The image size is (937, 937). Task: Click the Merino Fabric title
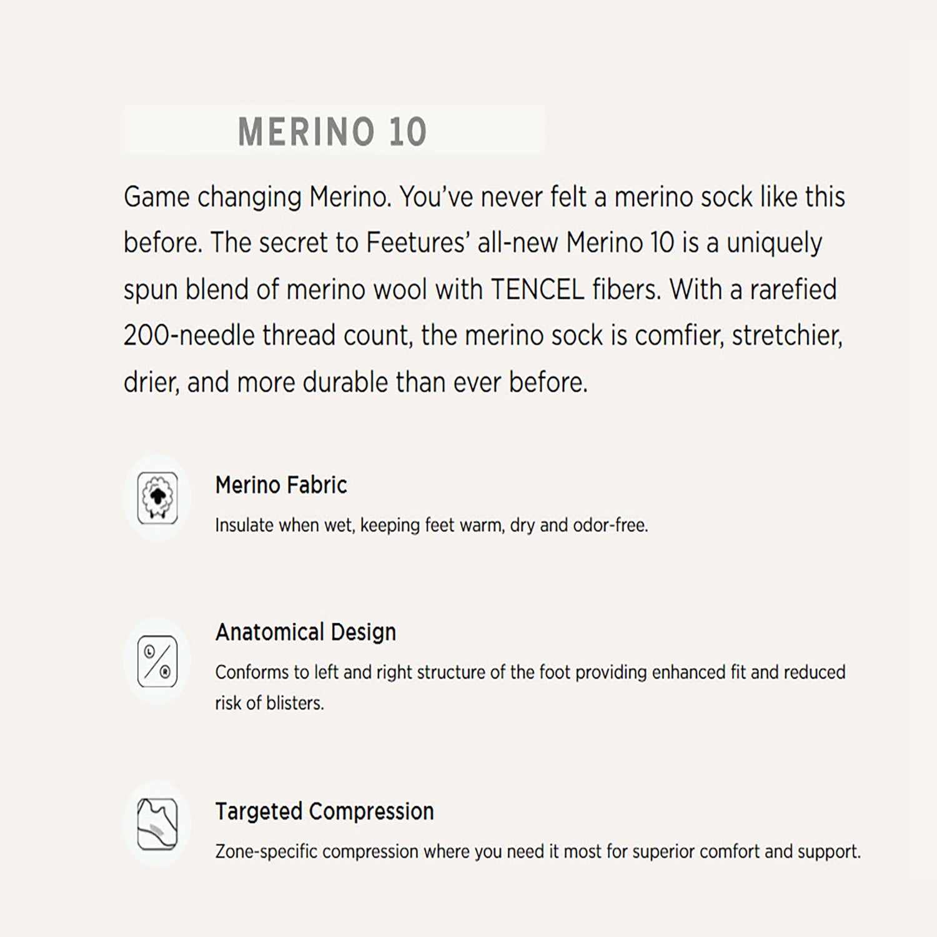tap(281, 485)
